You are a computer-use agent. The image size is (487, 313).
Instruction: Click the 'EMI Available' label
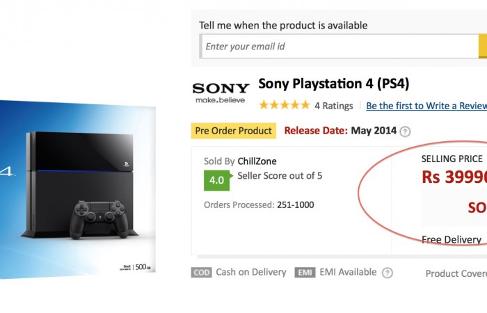point(348,273)
